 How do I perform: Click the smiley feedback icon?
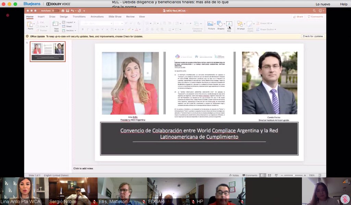(x=320, y=11)
